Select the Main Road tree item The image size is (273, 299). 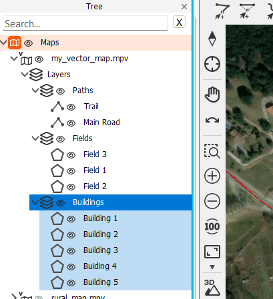click(x=101, y=123)
